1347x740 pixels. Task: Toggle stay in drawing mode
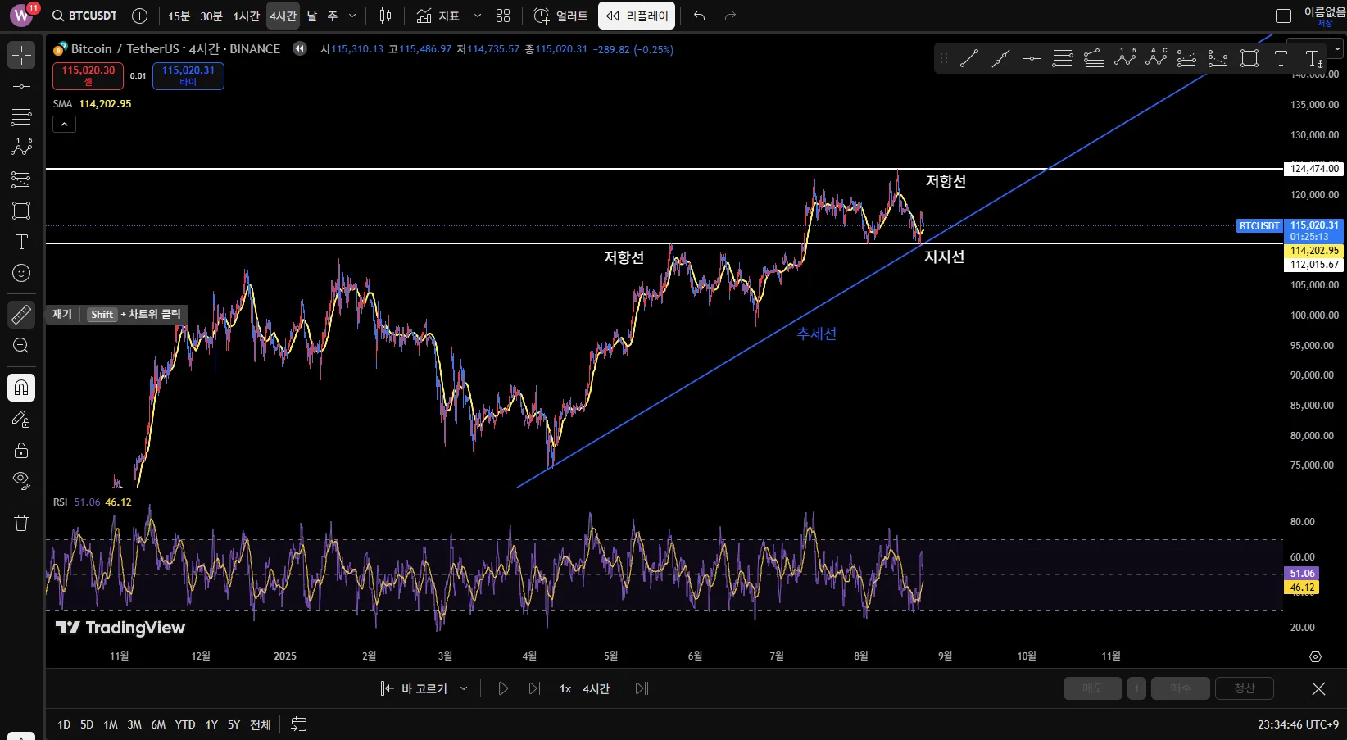(x=21, y=419)
